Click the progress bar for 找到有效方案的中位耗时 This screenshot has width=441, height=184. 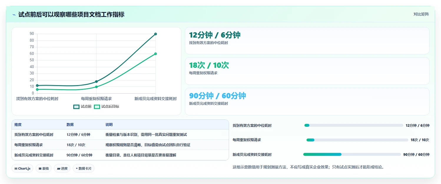[354, 125]
